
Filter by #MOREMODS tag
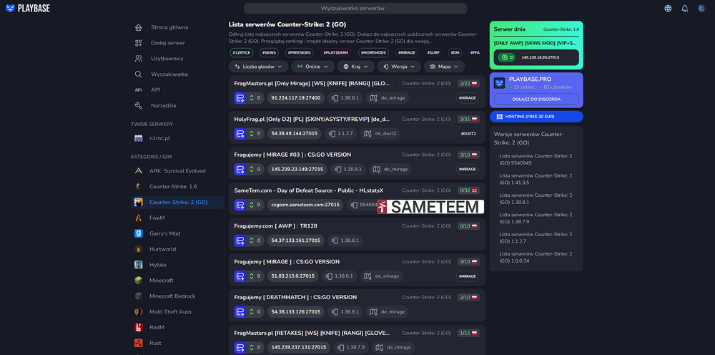click(x=373, y=52)
